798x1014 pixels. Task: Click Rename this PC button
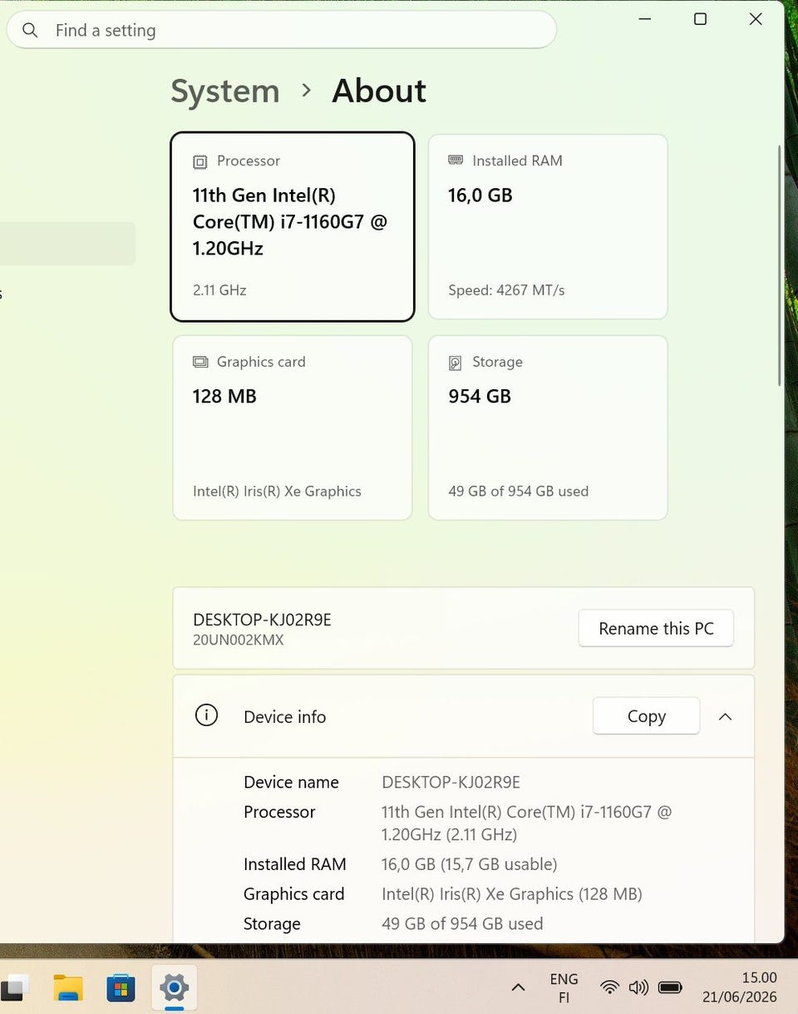pos(656,628)
